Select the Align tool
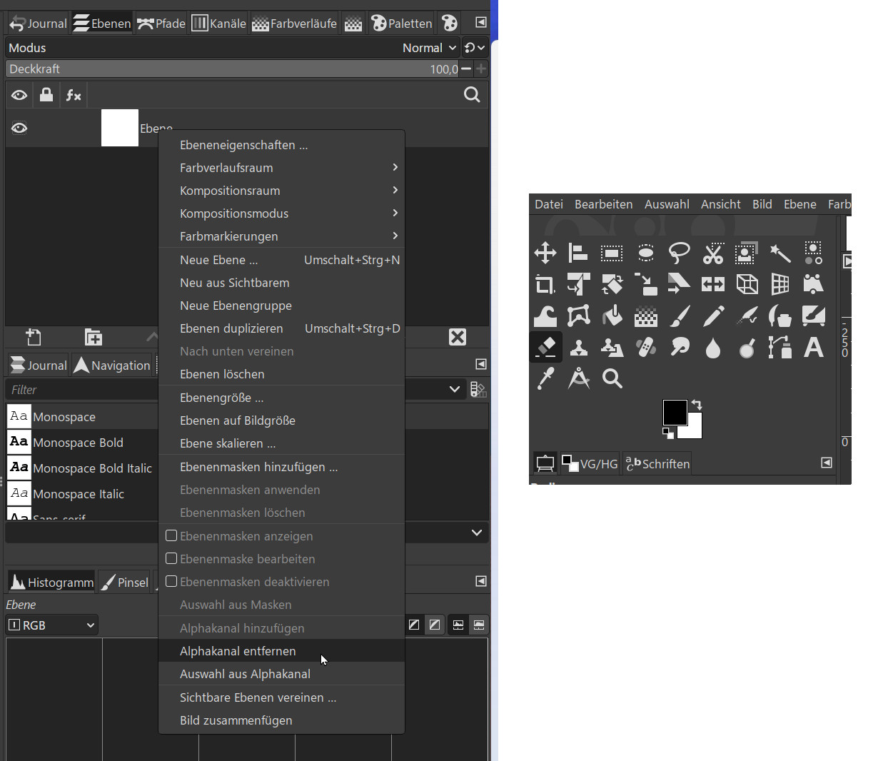Screen dimensions: 888x761 coord(578,253)
